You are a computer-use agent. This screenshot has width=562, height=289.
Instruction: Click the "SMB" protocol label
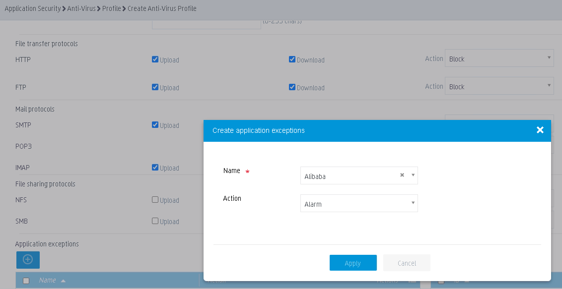pyautogui.click(x=21, y=221)
